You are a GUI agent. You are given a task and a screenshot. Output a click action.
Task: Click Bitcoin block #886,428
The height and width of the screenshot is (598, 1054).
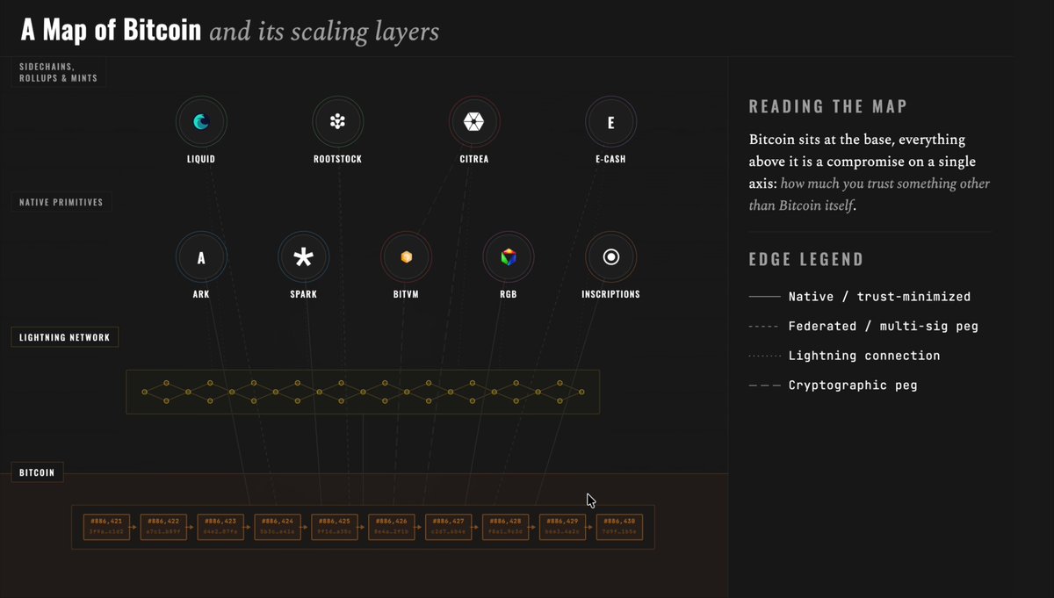[x=506, y=527]
